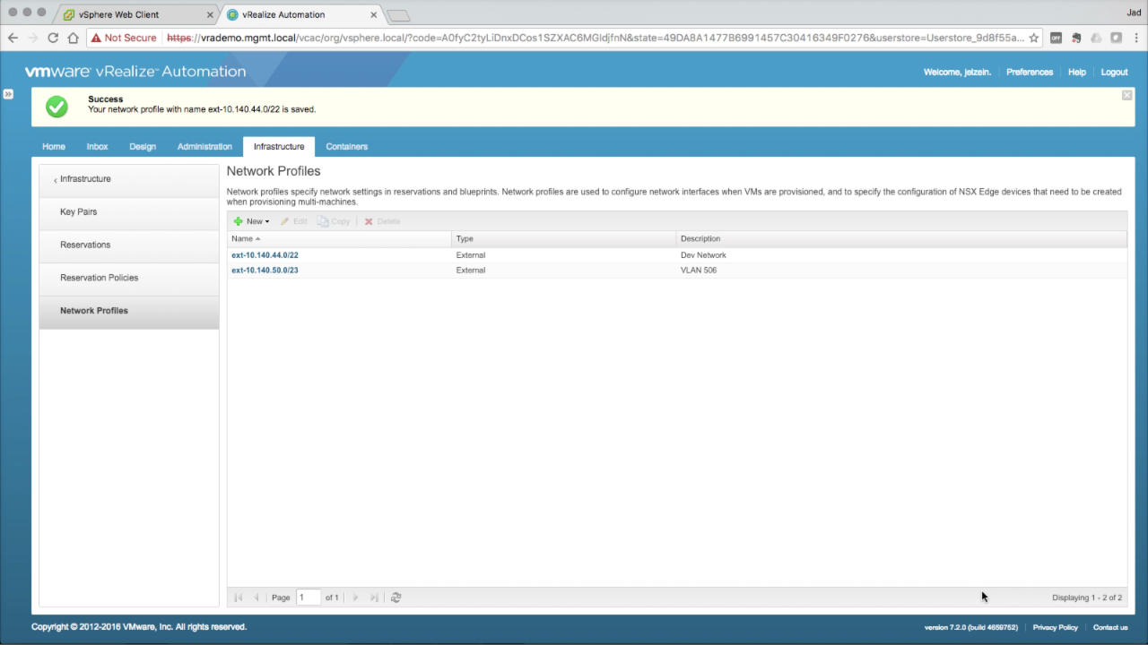This screenshot has height=645, width=1148.
Task: Click the Not Secure warning indicator
Action: (123, 38)
